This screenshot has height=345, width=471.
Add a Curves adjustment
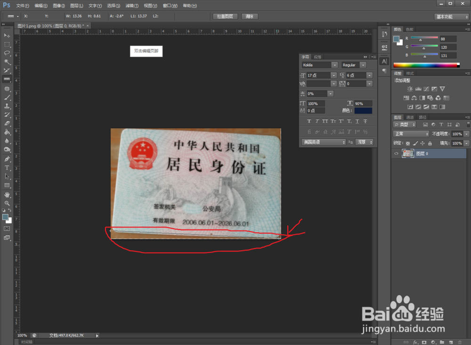(426, 89)
